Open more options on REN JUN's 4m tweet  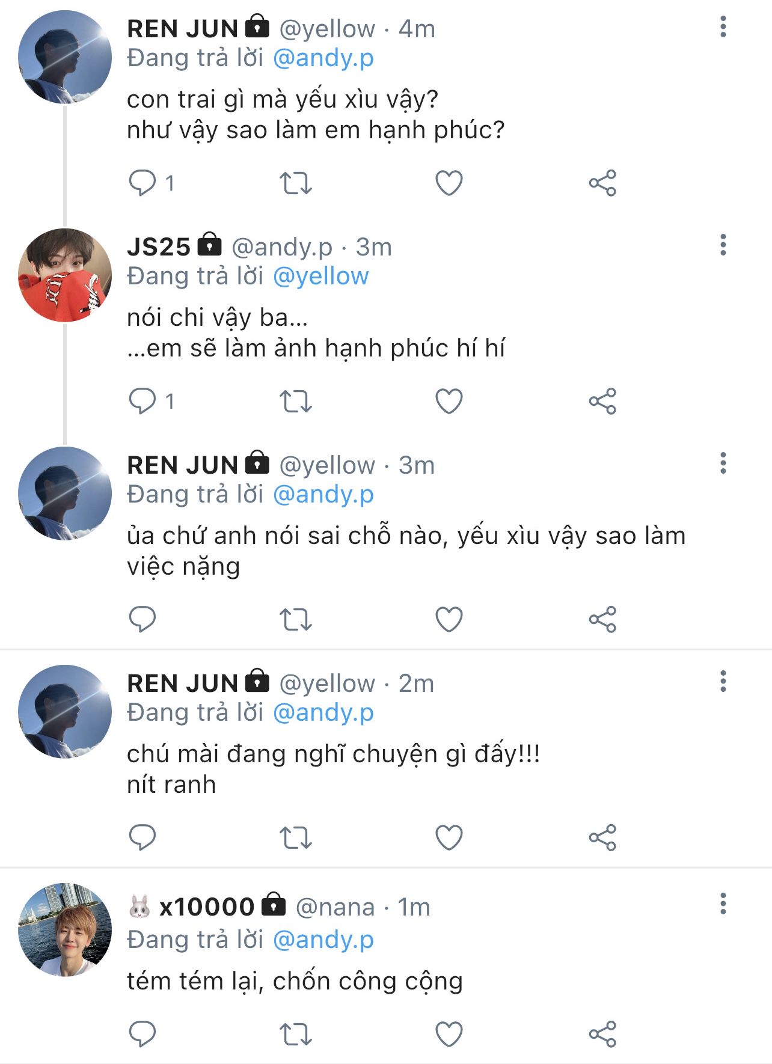coord(723,27)
